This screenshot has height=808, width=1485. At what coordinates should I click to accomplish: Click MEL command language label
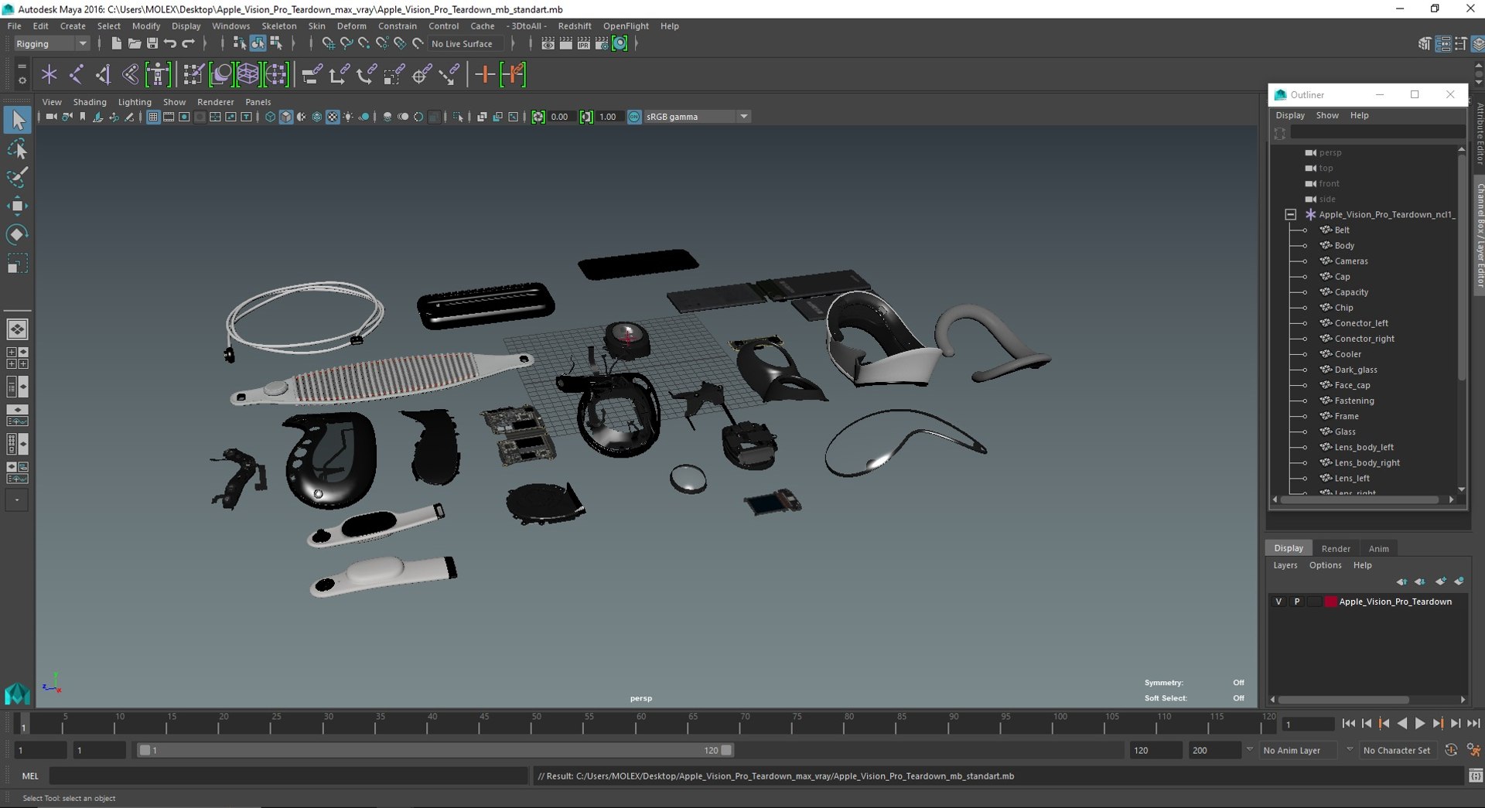[30, 776]
